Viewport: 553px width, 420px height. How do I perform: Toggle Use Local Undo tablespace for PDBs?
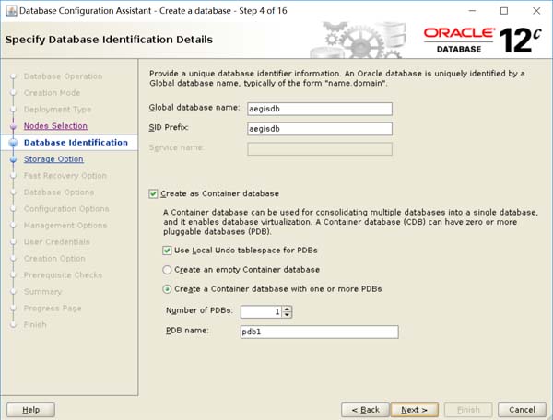[x=167, y=251]
